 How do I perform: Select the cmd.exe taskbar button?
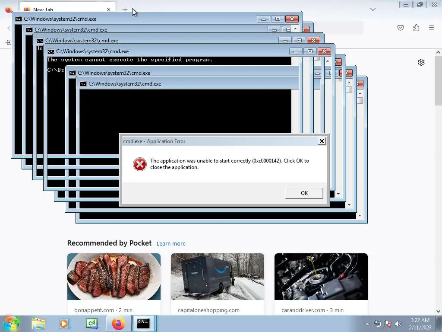pyautogui.click(x=144, y=323)
